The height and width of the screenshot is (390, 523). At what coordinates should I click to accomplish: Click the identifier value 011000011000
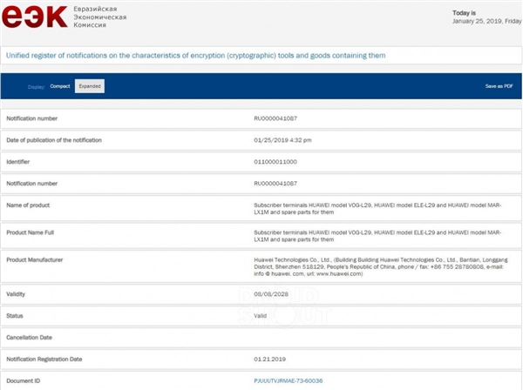275,162
